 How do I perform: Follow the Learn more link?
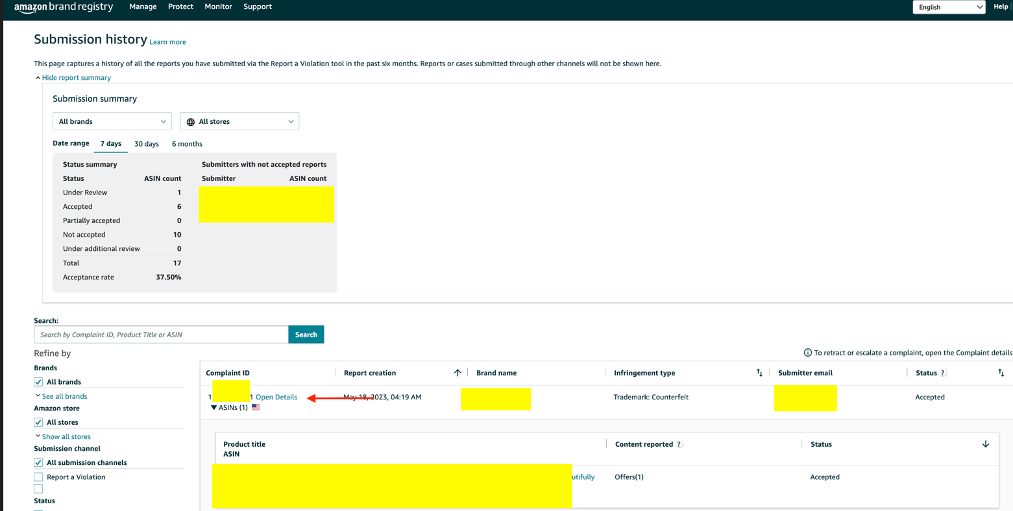pos(167,42)
